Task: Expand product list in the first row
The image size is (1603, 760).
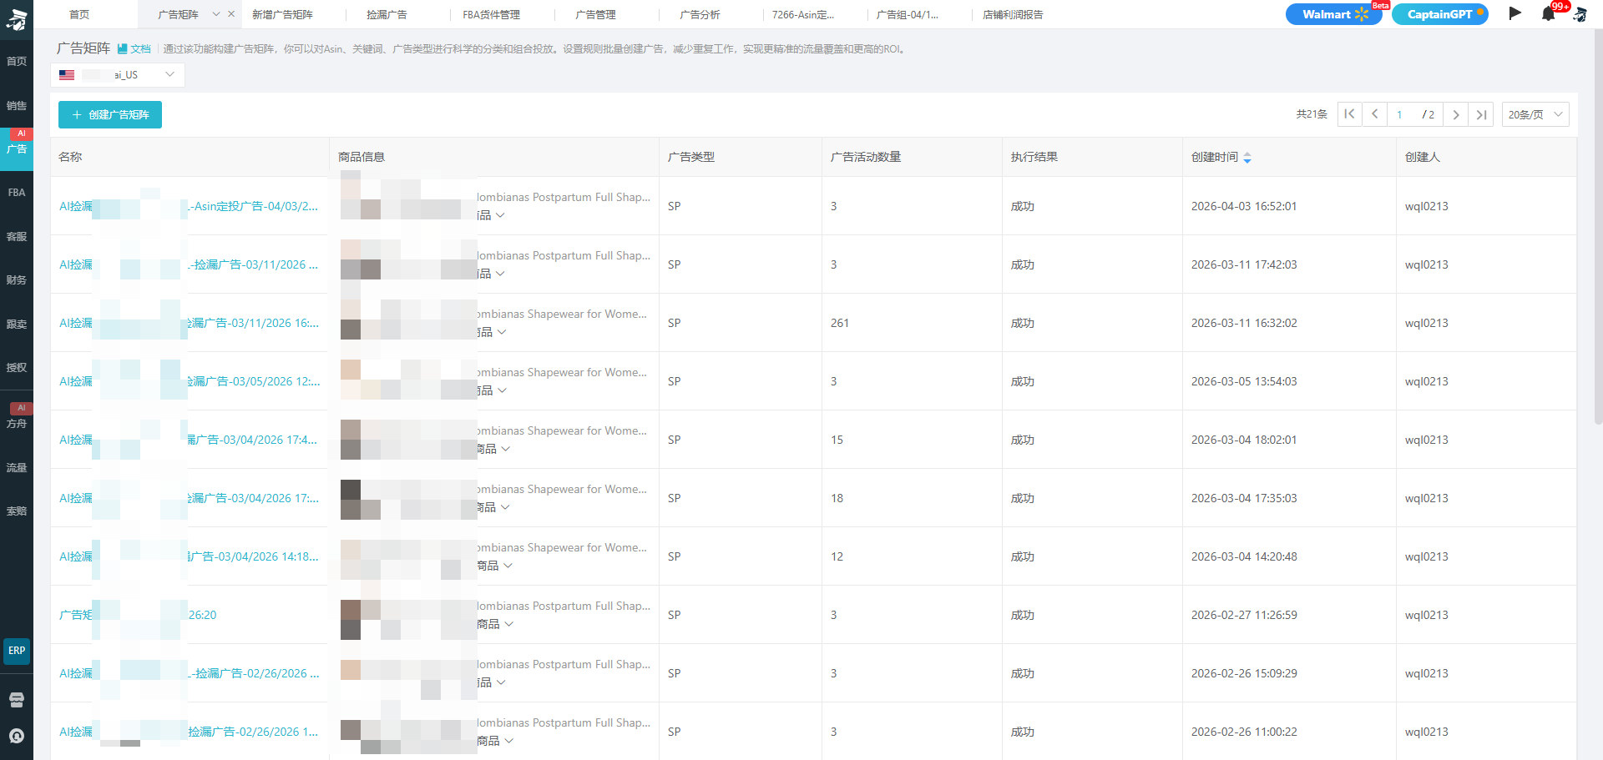Action: (x=500, y=215)
